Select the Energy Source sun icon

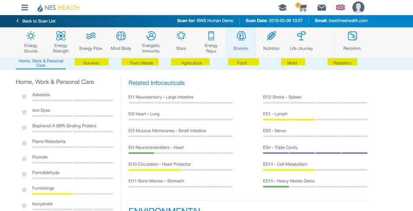(31, 36)
